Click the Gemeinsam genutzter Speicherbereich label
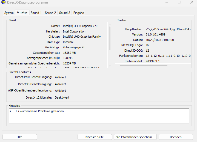This screenshot has width=197, height=142. pyautogui.click(x=34, y=63)
